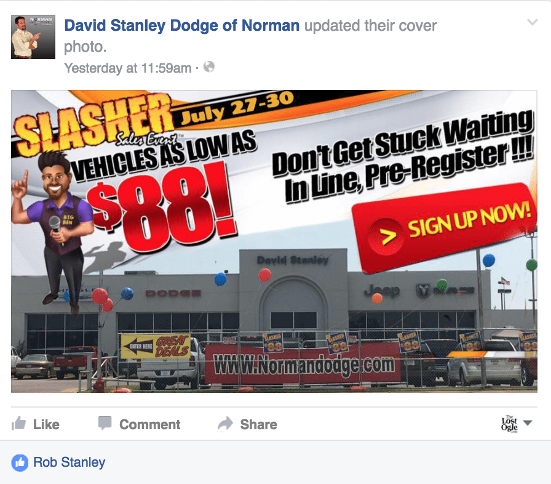This screenshot has height=484, width=551.
Task: Open the David Stanley Dodge profile picture
Action: [33, 37]
